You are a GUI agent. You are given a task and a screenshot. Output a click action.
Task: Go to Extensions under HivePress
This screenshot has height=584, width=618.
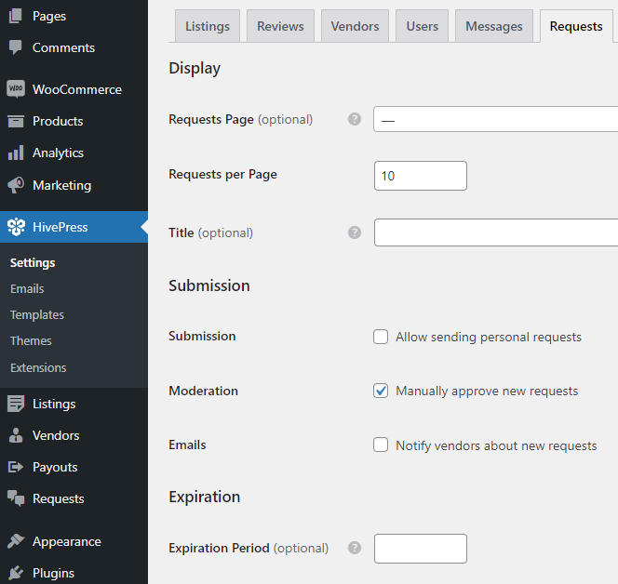38,367
